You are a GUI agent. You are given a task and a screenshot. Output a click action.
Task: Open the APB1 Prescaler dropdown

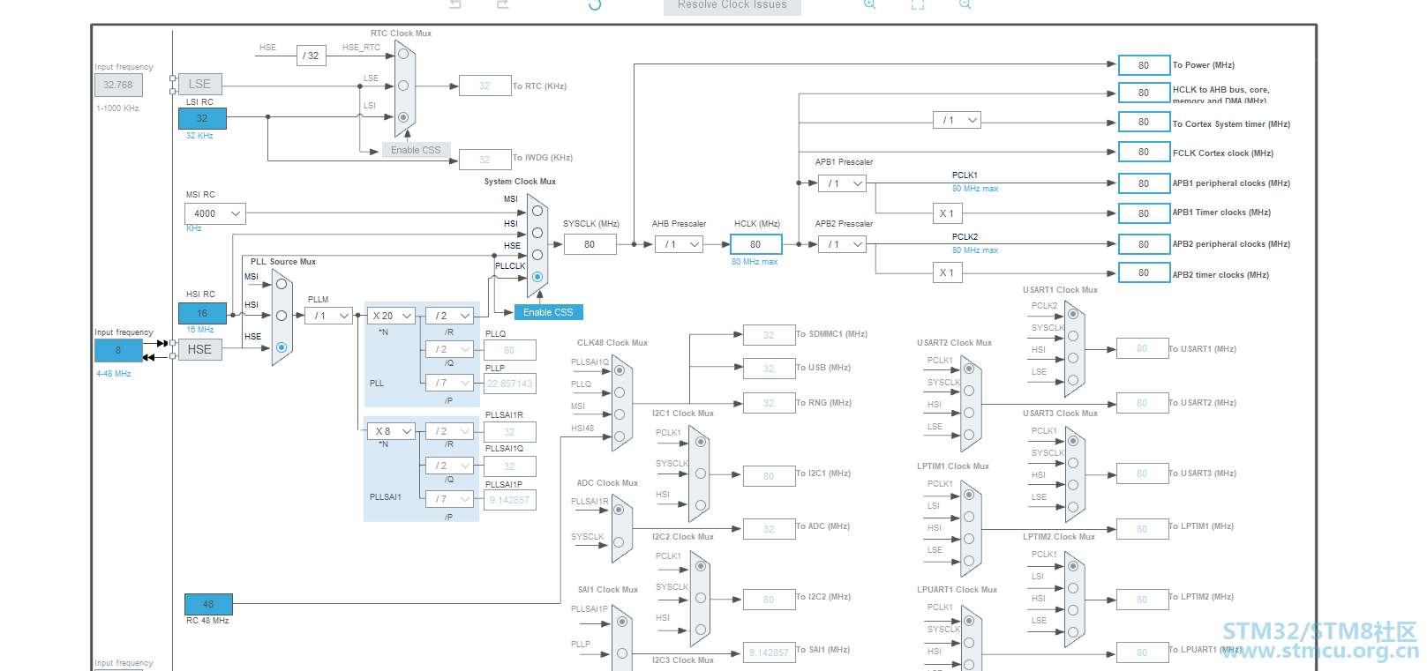click(843, 183)
